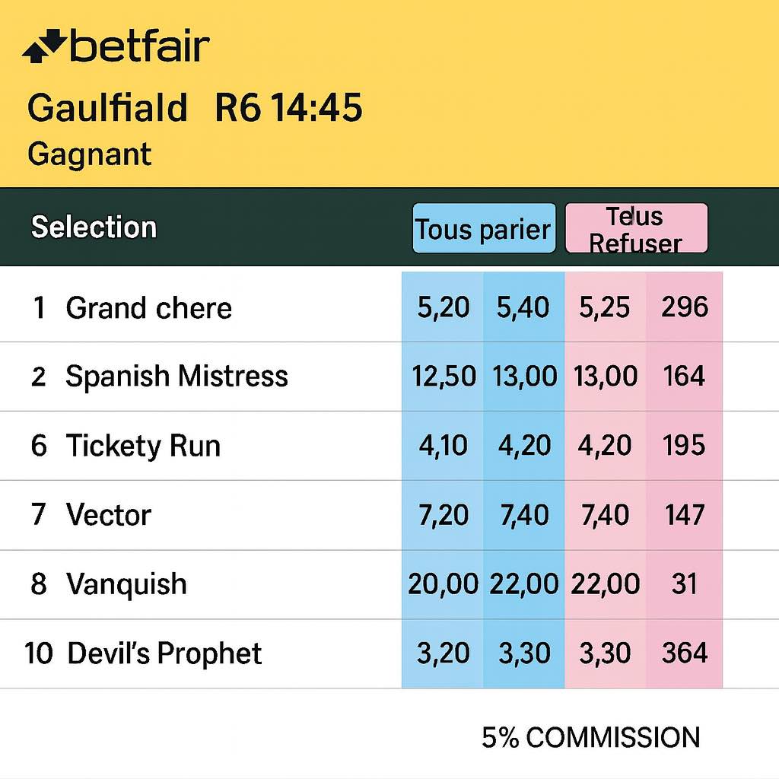Click the Tous Refuser pink button

637,228
